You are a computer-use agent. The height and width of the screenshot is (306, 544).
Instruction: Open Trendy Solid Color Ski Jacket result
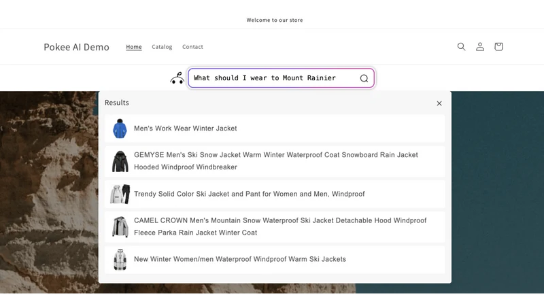click(x=275, y=194)
